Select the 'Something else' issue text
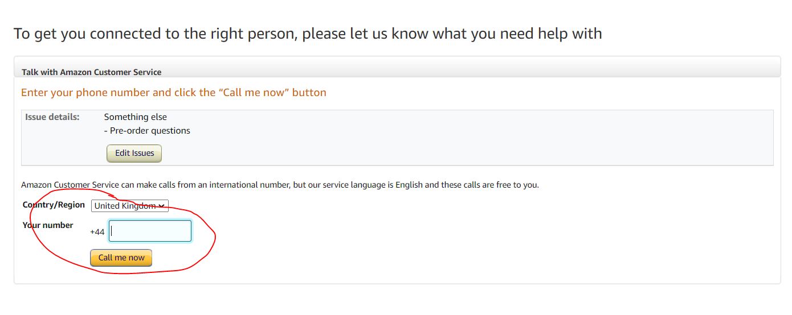 click(136, 117)
